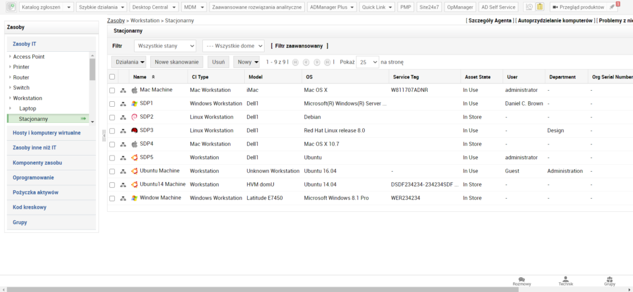Click the relationship map icon for SDP1
The image size is (633, 292).
point(123,104)
